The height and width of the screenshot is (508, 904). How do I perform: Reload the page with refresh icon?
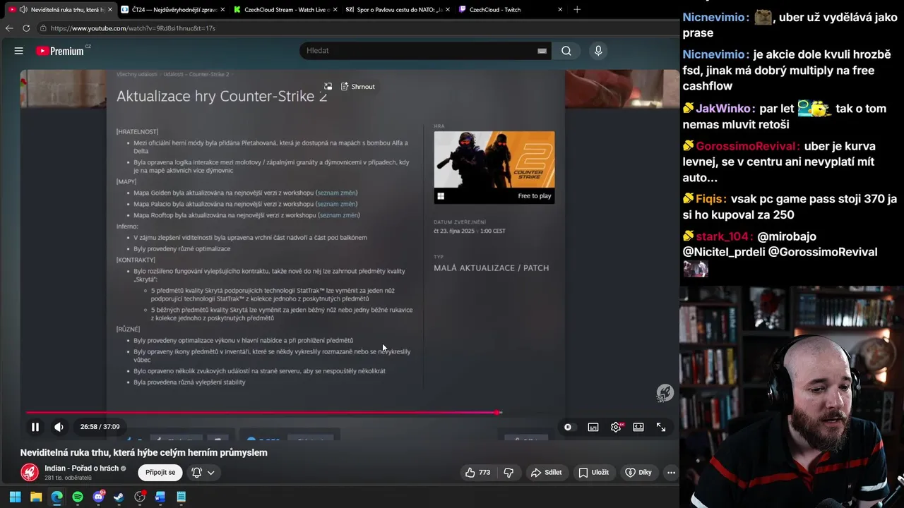pos(26,28)
